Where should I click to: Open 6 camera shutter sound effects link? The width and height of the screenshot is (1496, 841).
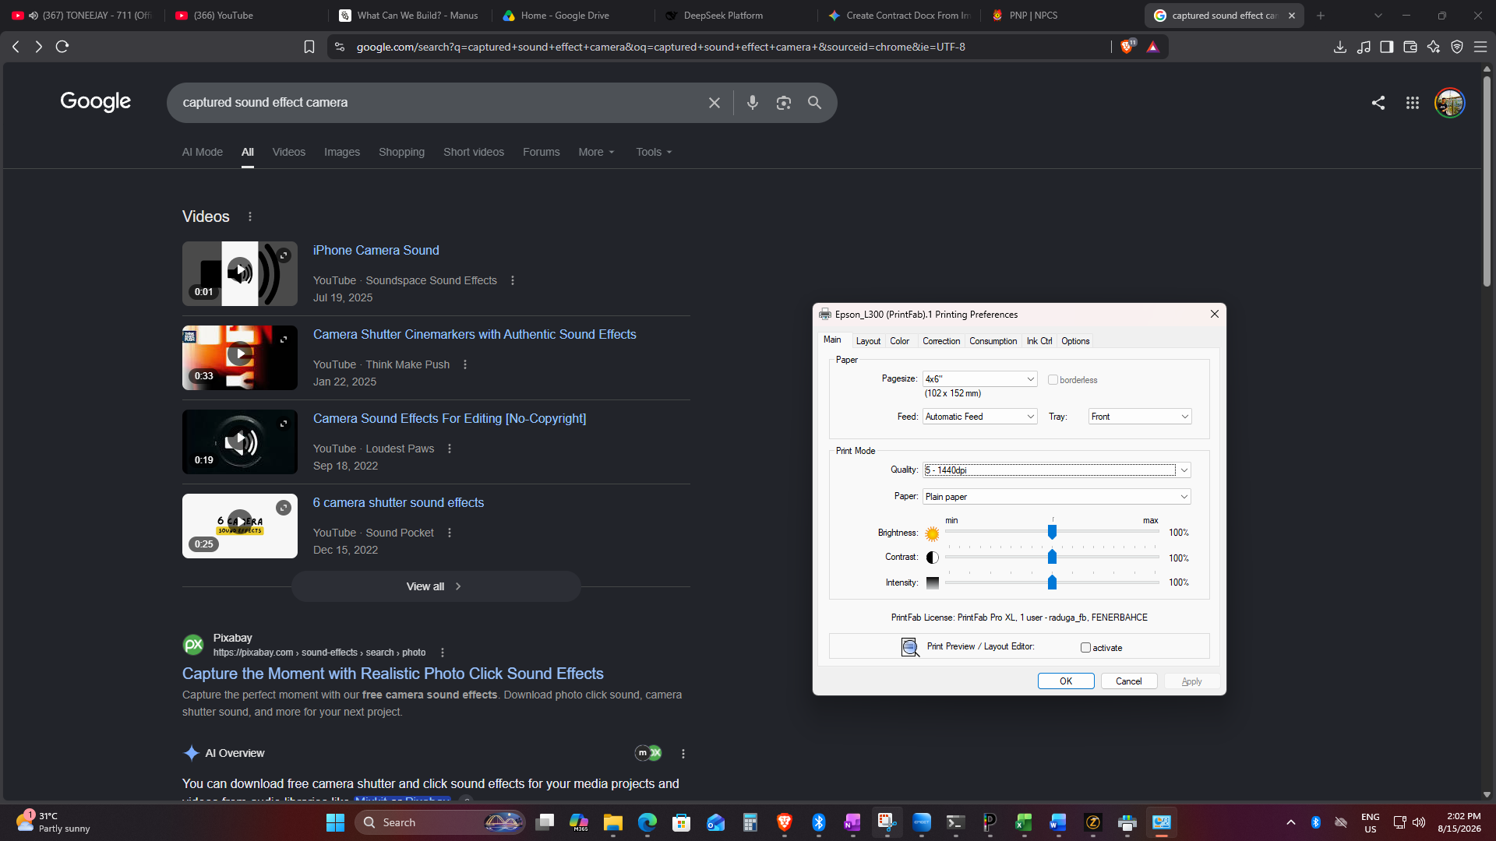[x=398, y=502]
